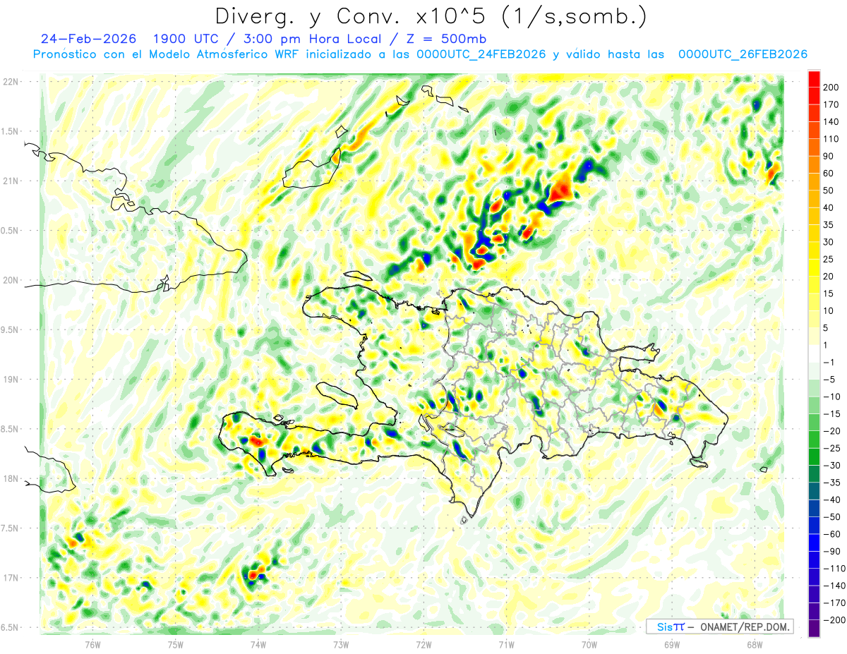
Task: Click the positive 60 colorbar value
Action: [x=829, y=174]
